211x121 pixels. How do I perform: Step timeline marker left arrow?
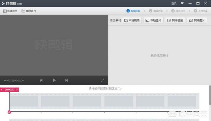tap(2, 90)
